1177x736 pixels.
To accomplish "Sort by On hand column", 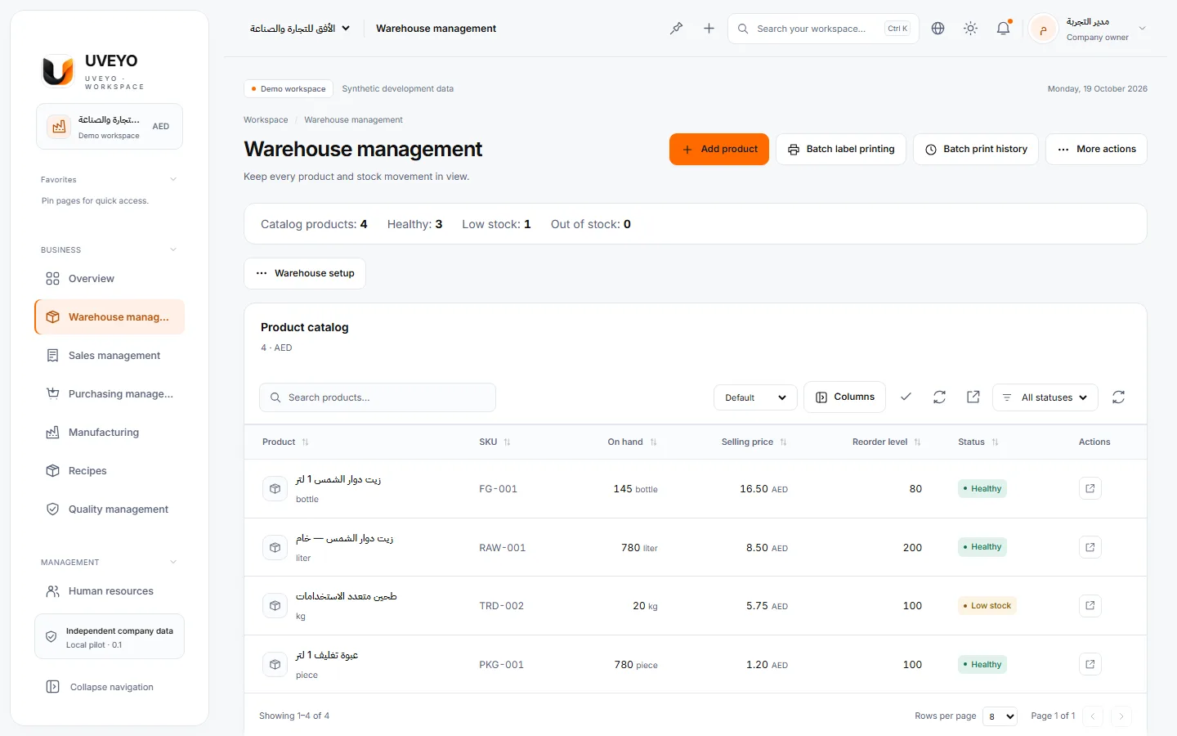I will (632, 442).
